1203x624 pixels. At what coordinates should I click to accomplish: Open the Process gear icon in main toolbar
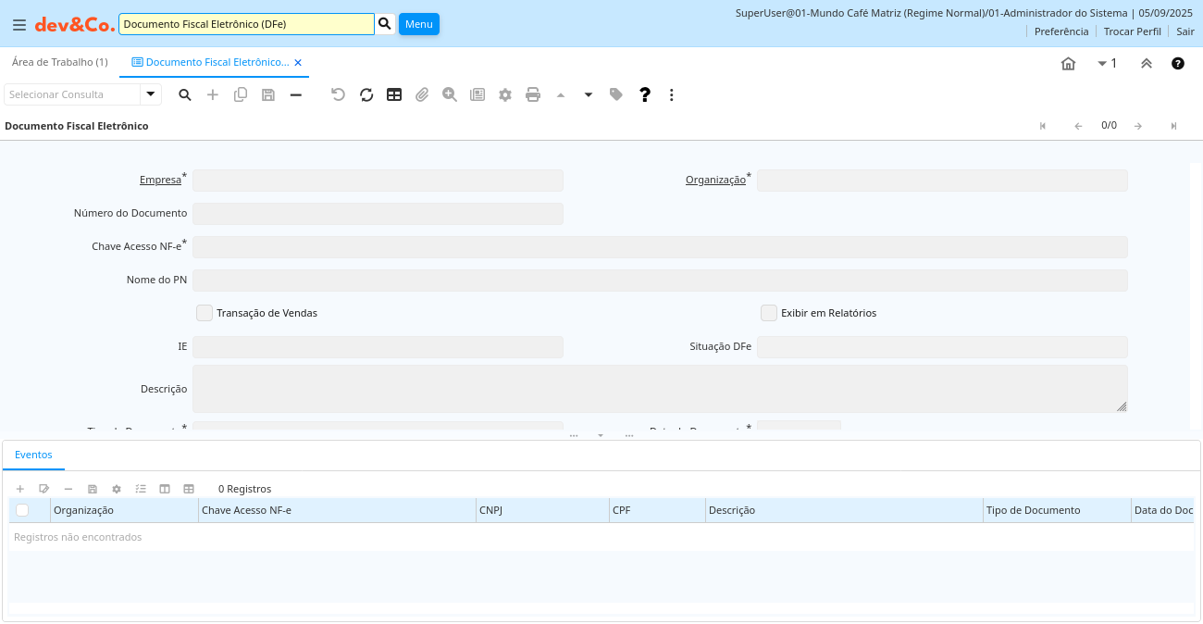click(x=505, y=94)
